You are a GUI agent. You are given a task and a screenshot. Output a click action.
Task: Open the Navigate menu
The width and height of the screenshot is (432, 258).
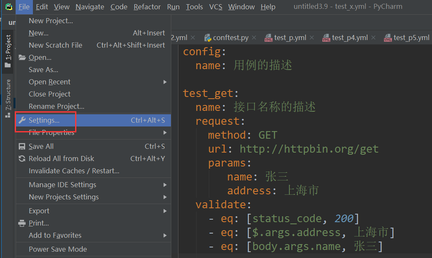pyautogui.click(x=90, y=7)
